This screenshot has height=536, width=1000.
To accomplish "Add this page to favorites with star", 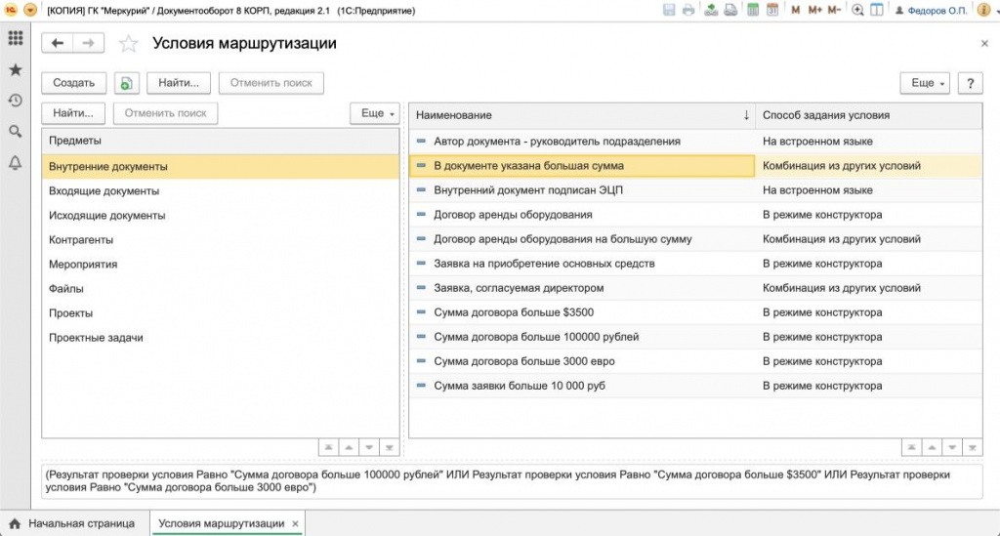I will pos(128,44).
